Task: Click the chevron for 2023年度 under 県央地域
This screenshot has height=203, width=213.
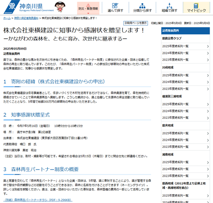Action: (x=208, y=147)
